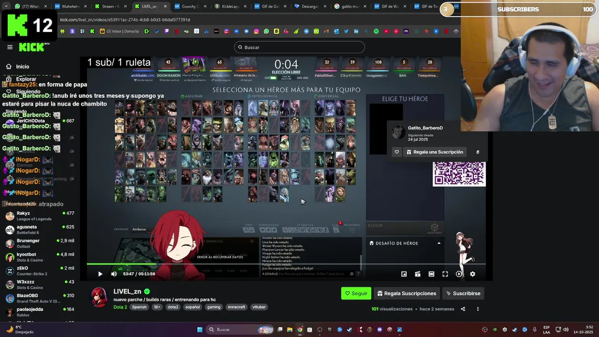Seek on the video progress bar

pos(286,264)
